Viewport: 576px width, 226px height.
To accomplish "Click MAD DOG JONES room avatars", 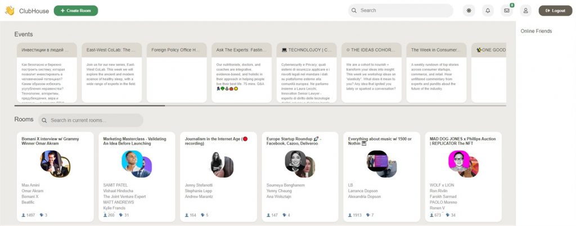I will click(463, 164).
